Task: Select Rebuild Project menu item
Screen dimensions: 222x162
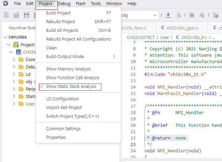Action: pos(79,21)
